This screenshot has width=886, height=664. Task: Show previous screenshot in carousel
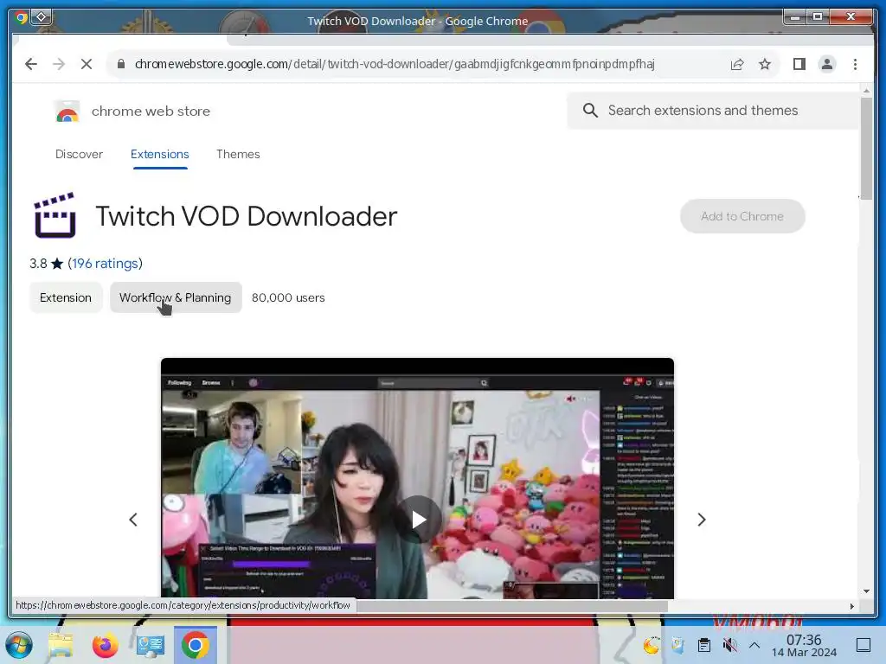133,520
